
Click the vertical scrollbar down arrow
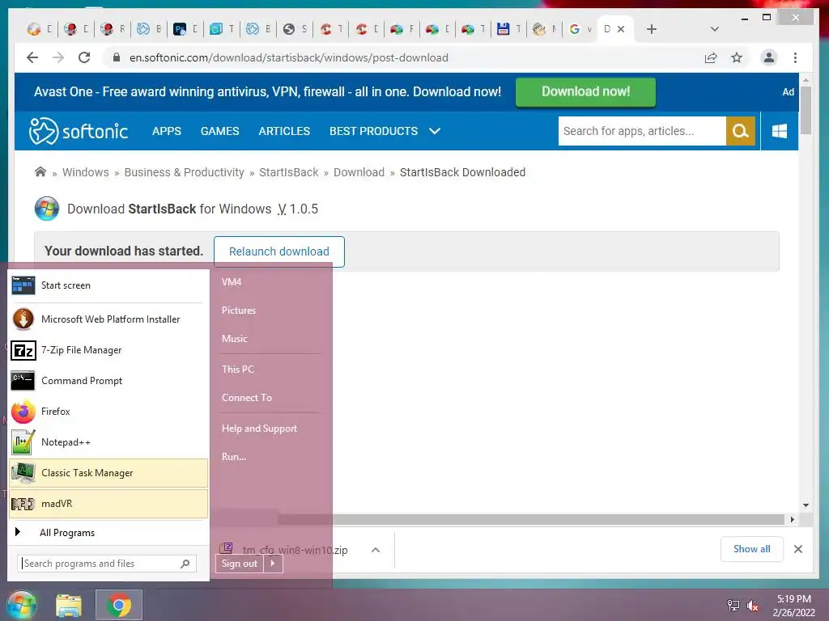click(806, 505)
